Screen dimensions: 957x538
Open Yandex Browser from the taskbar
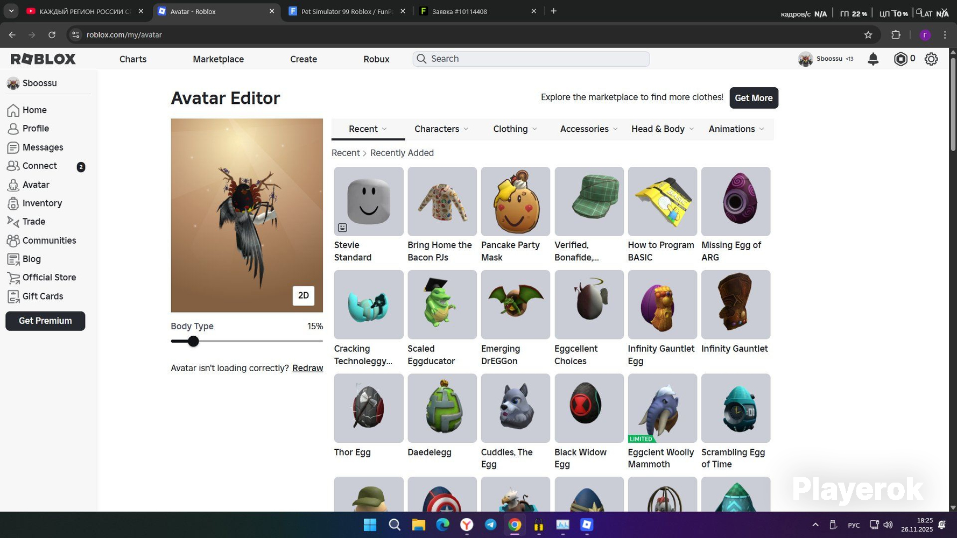467,525
